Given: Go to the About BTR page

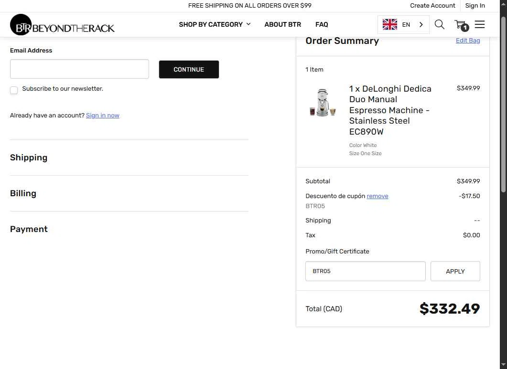Looking at the screenshot, I should tap(282, 24).
